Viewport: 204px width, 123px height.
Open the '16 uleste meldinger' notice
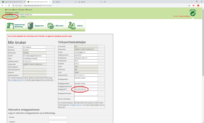pyautogui.click(x=182, y=16)
